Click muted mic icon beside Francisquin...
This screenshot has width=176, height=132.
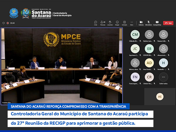click(x=140, y=84)
